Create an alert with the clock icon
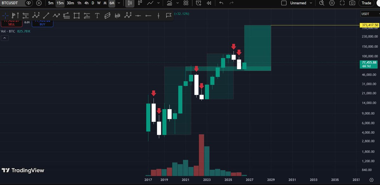380x185 pixels. (x=199, y=3)
